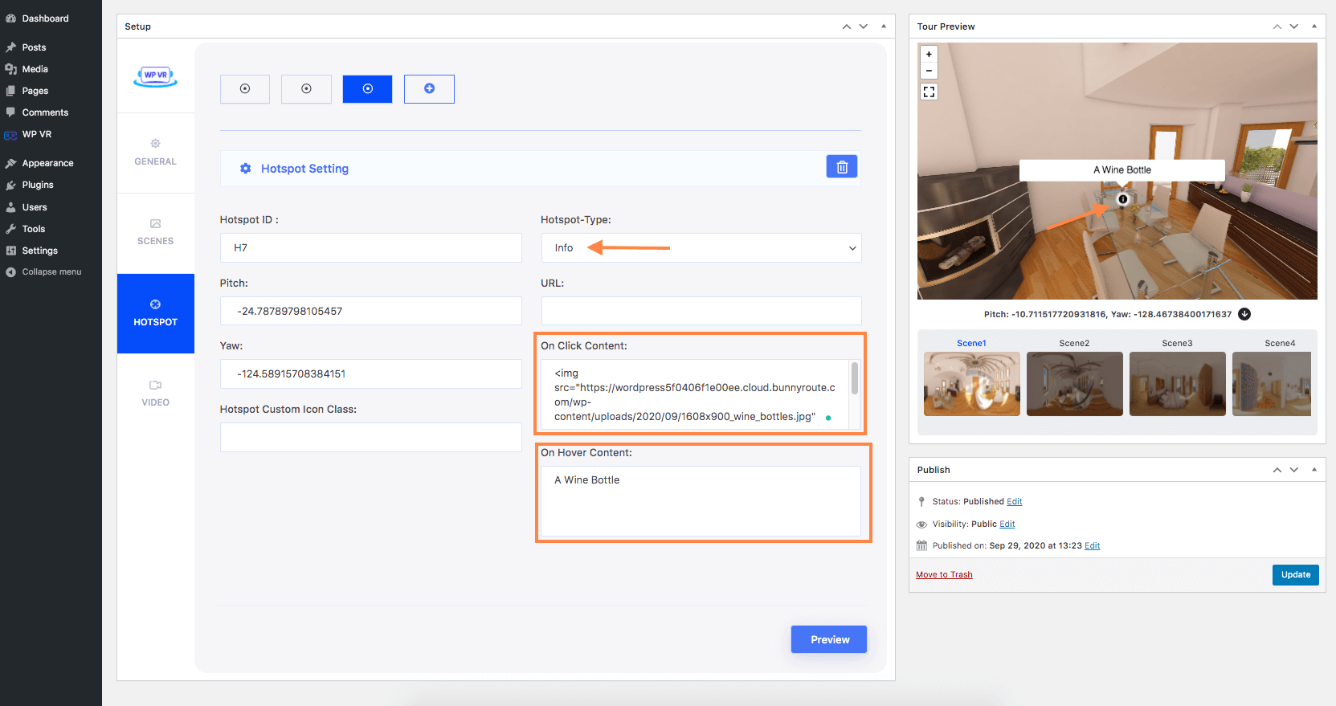Zoom in on tour preview
This screenshot has width=1336, height=706.
click(x=929, y=55)
